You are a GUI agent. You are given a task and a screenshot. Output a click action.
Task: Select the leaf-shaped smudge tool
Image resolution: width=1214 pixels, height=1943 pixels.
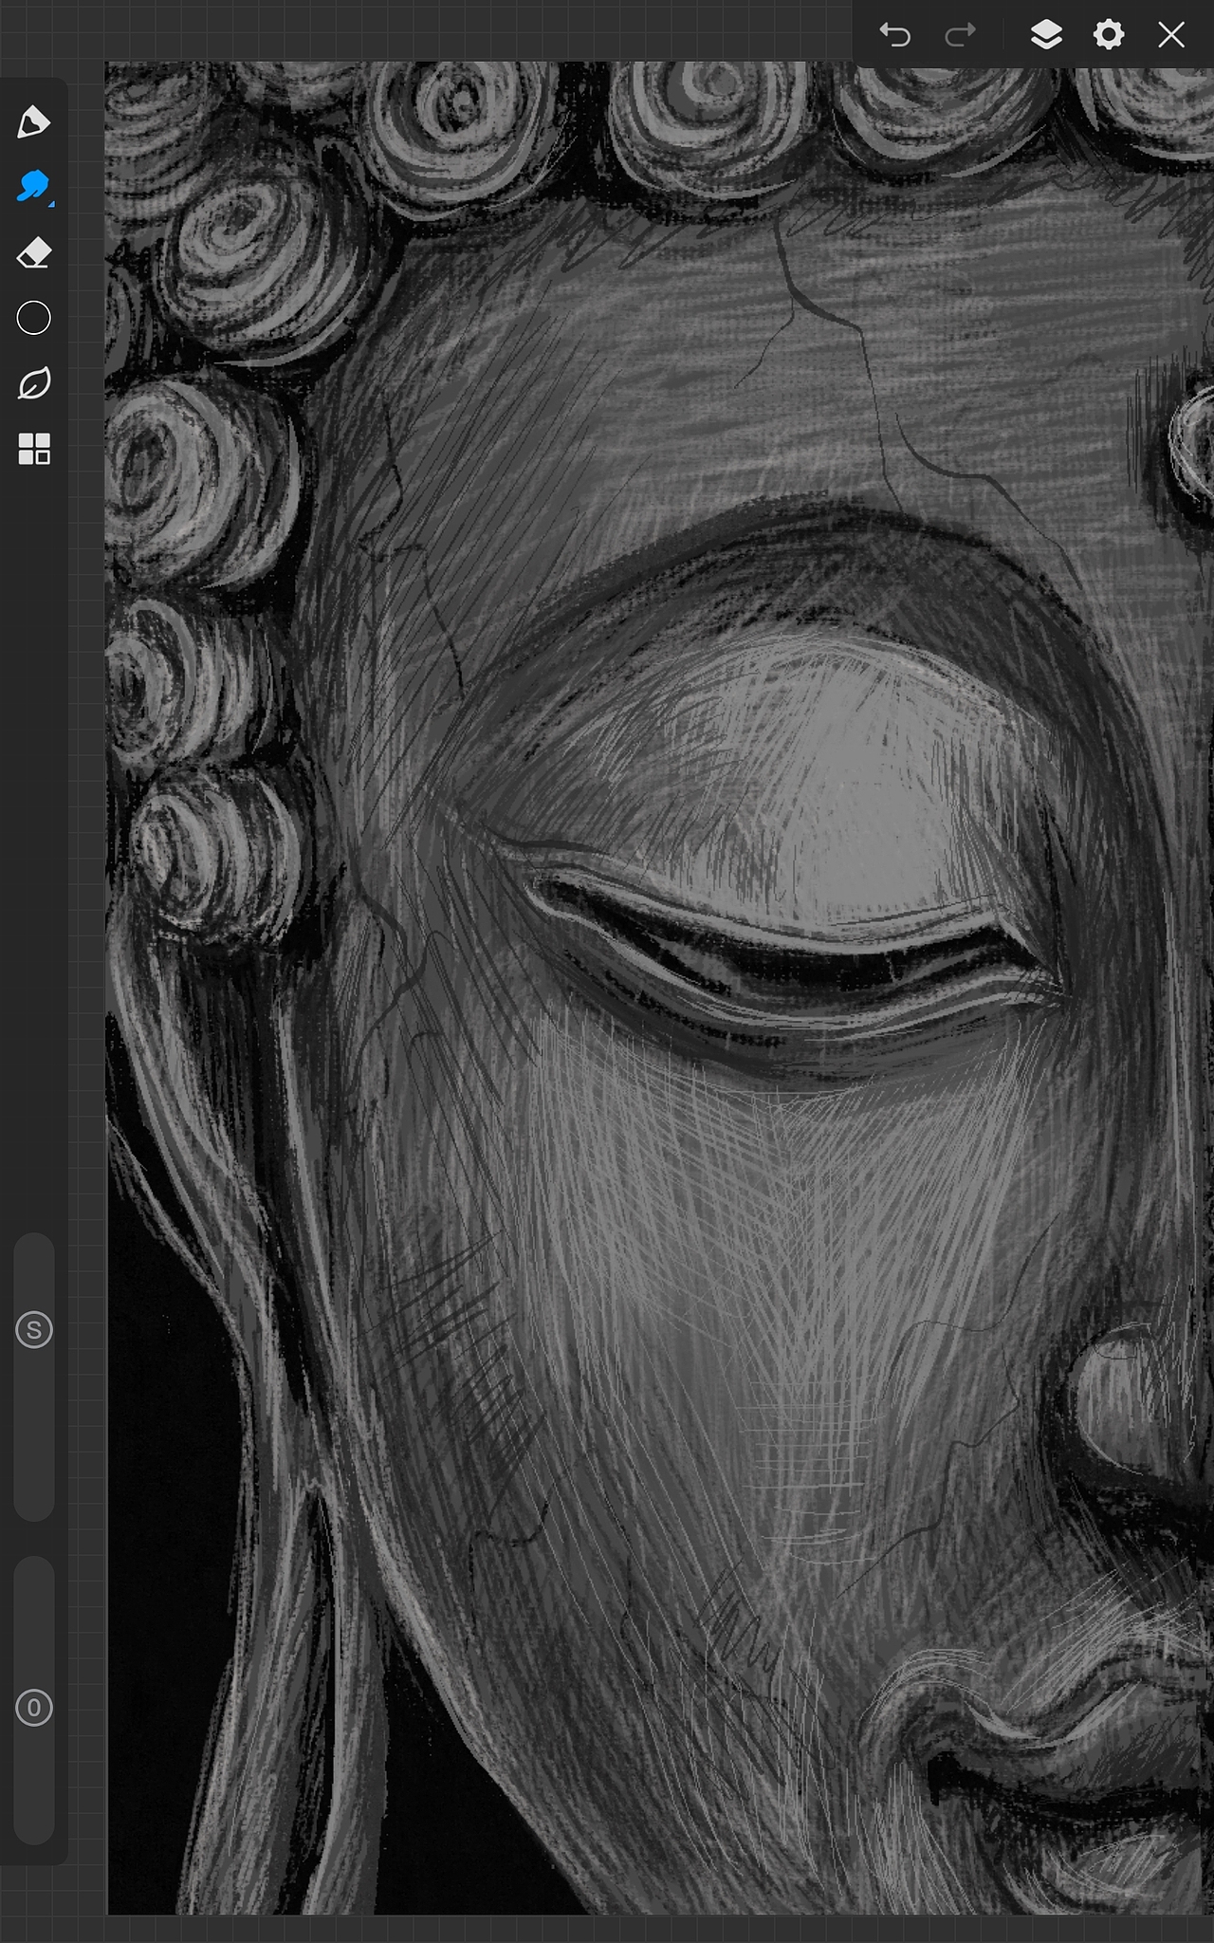click(34, 383)
